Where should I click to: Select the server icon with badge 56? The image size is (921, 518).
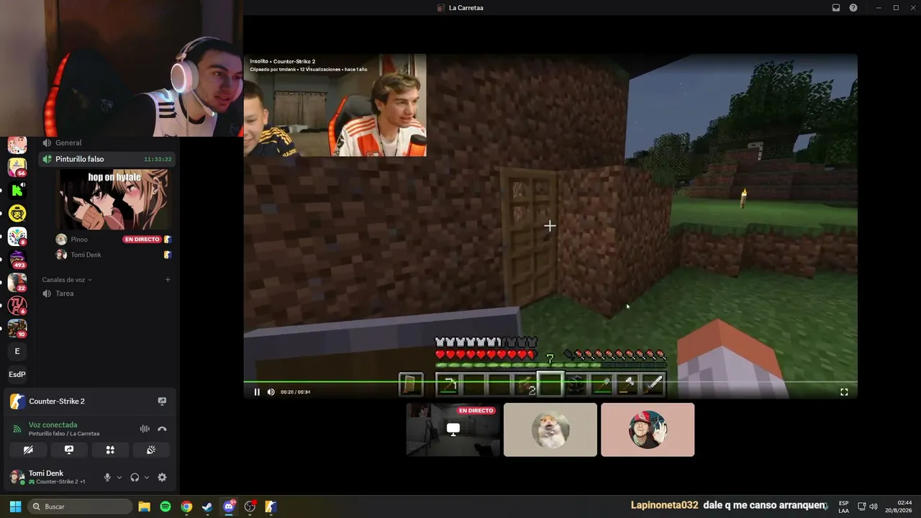click(x=17, y=168)
